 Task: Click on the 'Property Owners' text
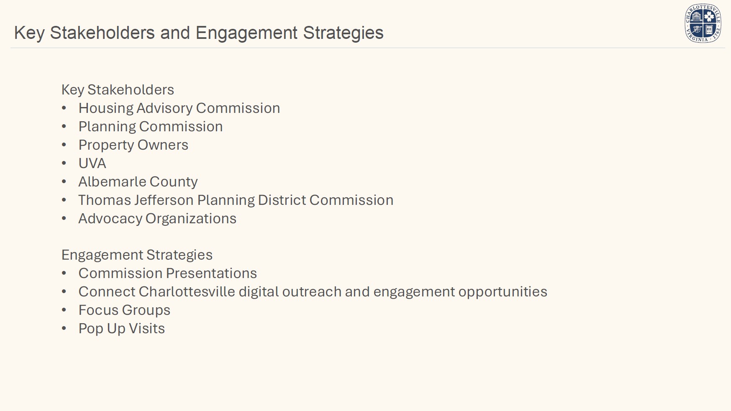[133, 145]
